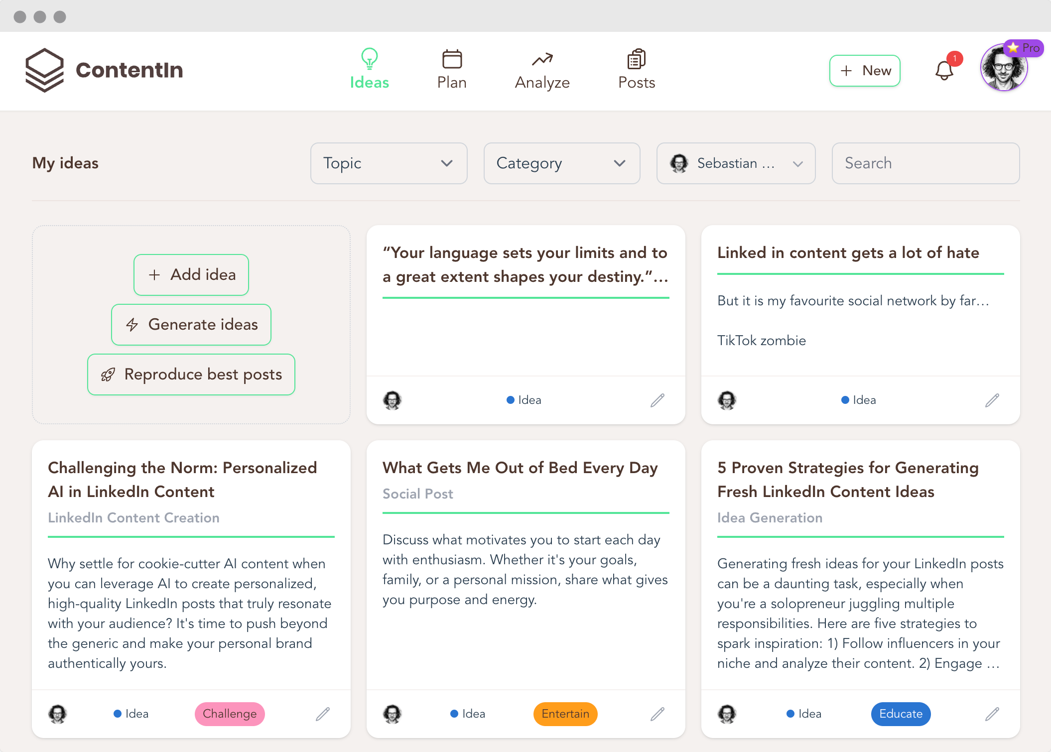Image resolution: width=1051 pixels, height=752 pixels.
Task: Expand the Category dropdown
Action: tap(561, 163)
